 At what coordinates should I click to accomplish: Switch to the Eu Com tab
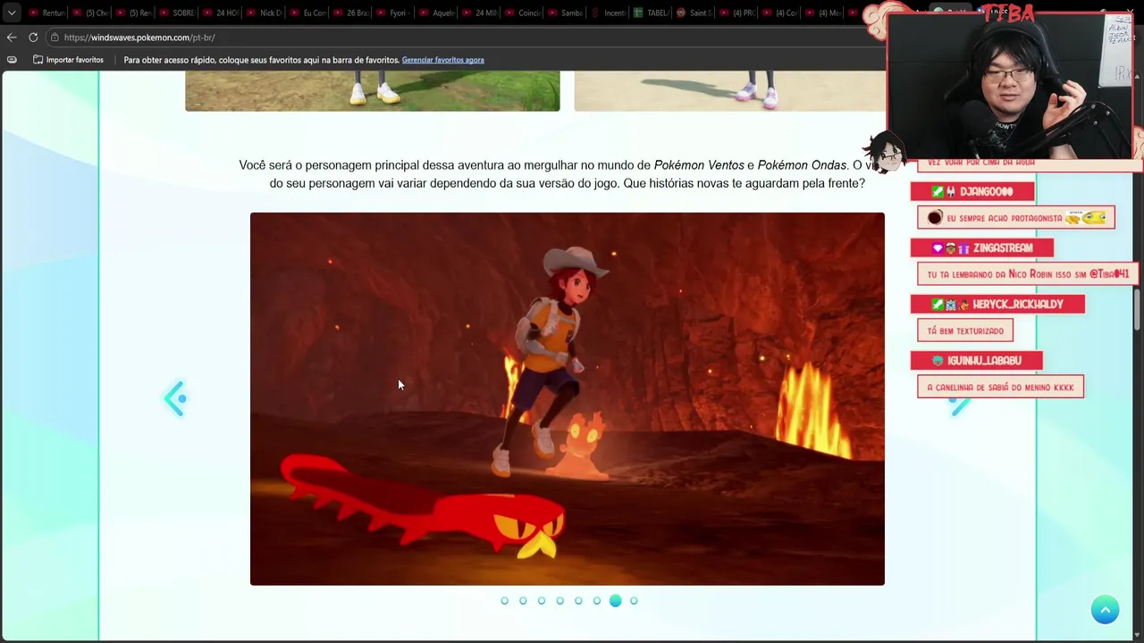click(x=307, y=13)
